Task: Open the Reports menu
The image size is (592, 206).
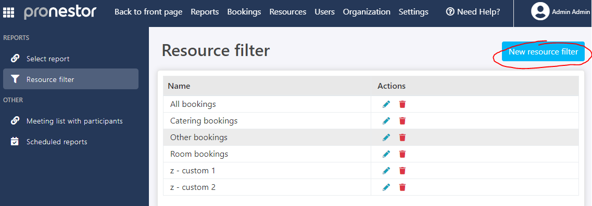Action: (205, 12)
